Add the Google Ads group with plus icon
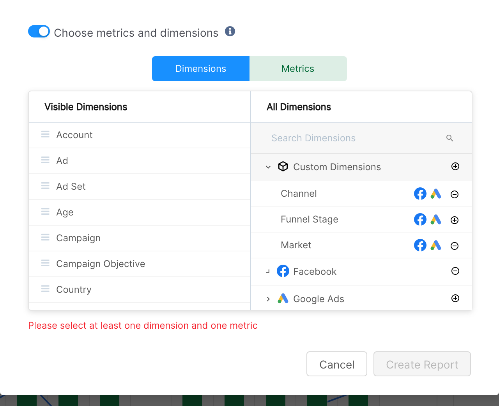 point(455,298)
